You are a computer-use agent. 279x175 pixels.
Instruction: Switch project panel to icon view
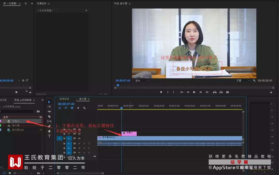pyautogui.click(x=10, y=173)
